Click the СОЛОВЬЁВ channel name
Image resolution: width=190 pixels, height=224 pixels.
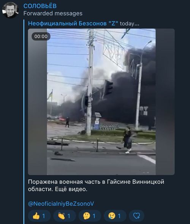point(40,6)
